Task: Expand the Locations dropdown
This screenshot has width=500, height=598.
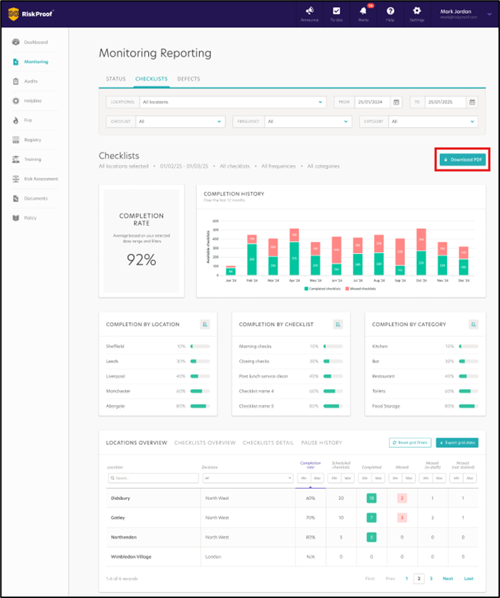Action: 232,102
